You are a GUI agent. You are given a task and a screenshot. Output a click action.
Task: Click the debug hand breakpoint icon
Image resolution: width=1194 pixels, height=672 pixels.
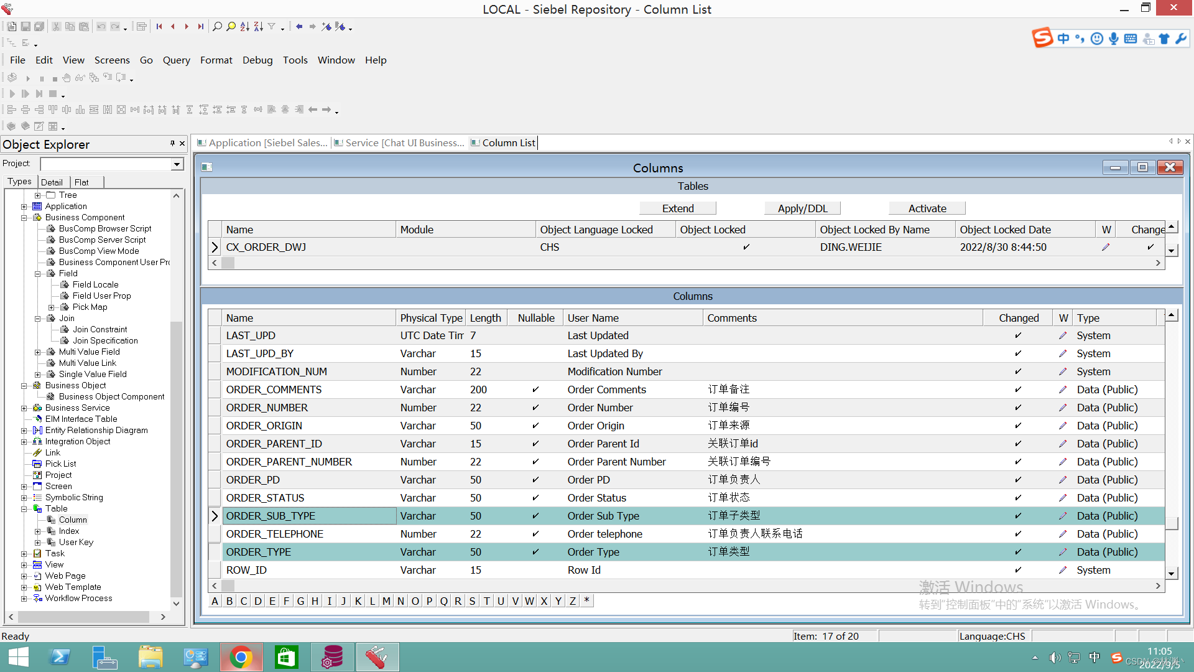click(x=67, y=78)
